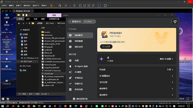
Task: Click the 本地启动 rocket icon
Action: pos(70,78)
